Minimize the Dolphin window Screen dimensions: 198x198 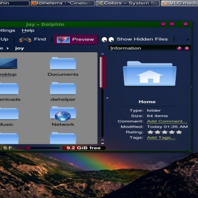(x=163, y=24)
